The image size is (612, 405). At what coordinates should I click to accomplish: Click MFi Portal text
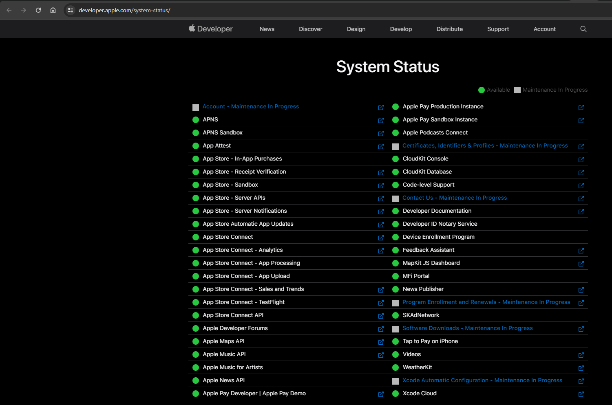[x=416, y=276]
